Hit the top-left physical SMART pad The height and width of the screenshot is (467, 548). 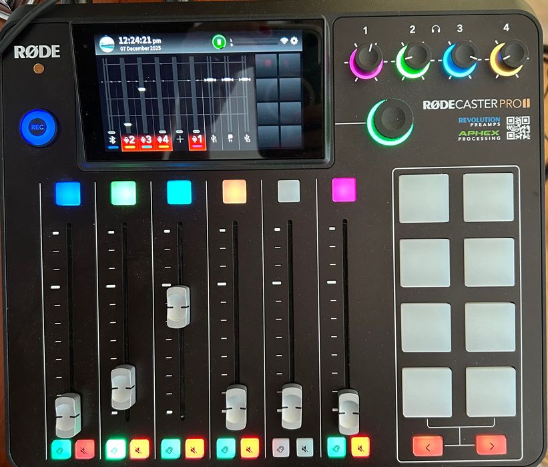point(424,198)
